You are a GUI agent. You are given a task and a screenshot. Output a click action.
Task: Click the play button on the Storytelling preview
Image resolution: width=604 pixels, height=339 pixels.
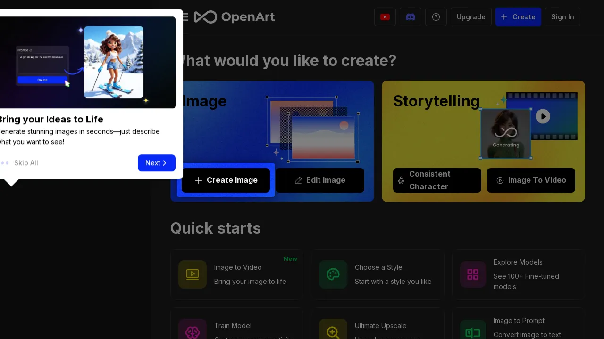click(543, 116)
